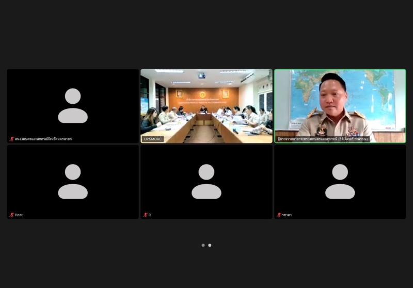Click the สนง.เกษตรและสหกรณ์จังหวัดนครนายก name label

click(43, 139)
